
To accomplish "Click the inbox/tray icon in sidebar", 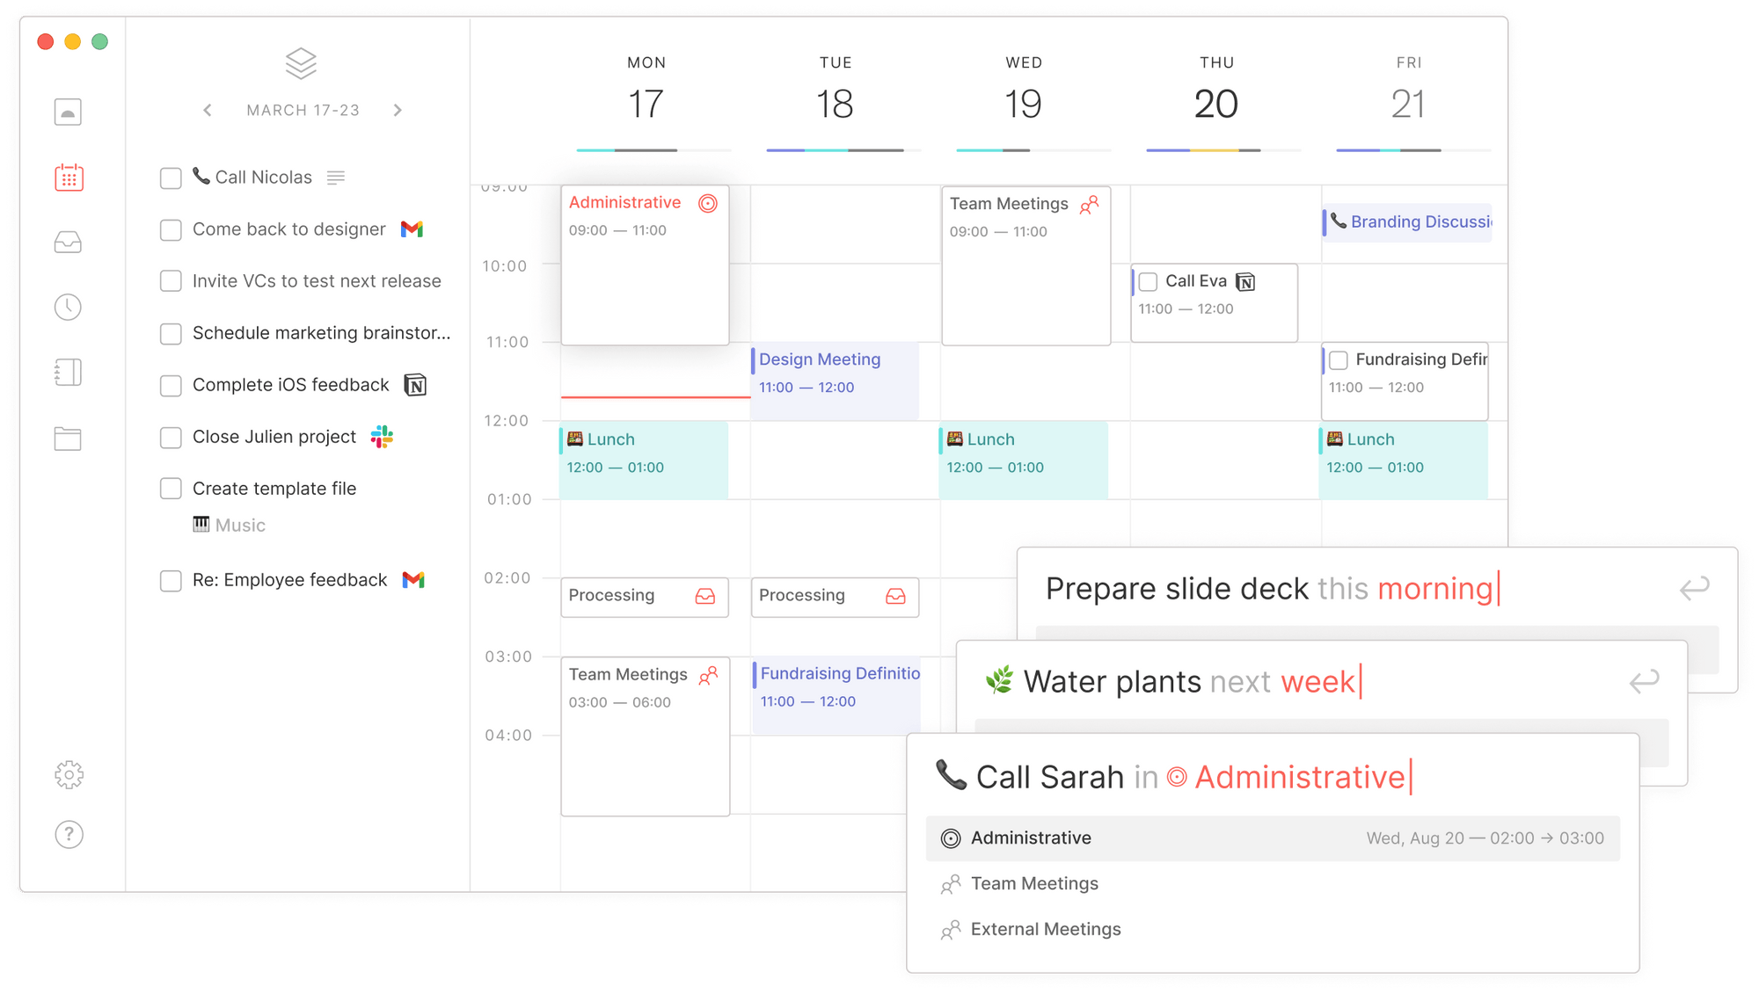I will [x=68, y=240].
